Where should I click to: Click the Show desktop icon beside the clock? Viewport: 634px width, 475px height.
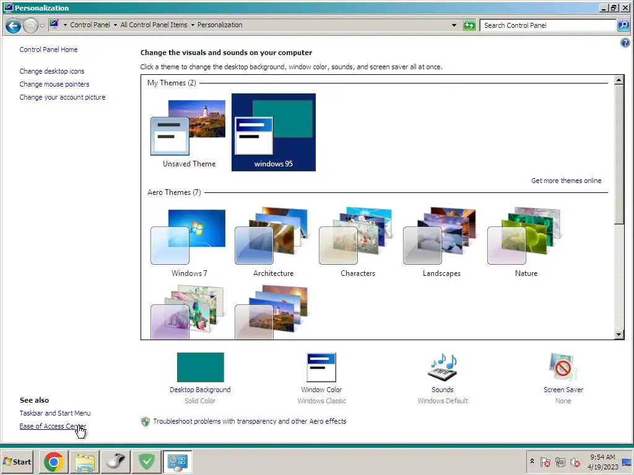(627, 461)
